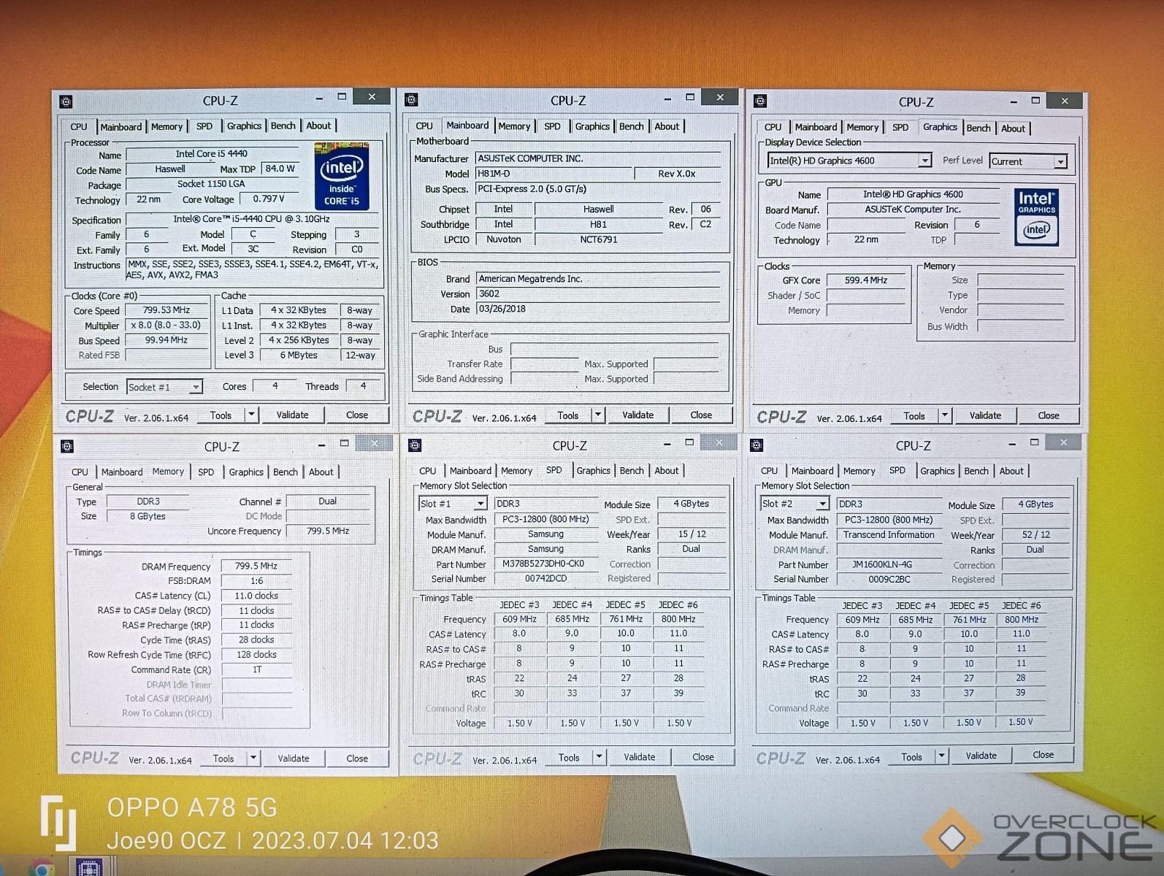Click CPU-Z title icon in Graphics window
This screenshot has width=1164, height=876.
click(x=760, y=101)
